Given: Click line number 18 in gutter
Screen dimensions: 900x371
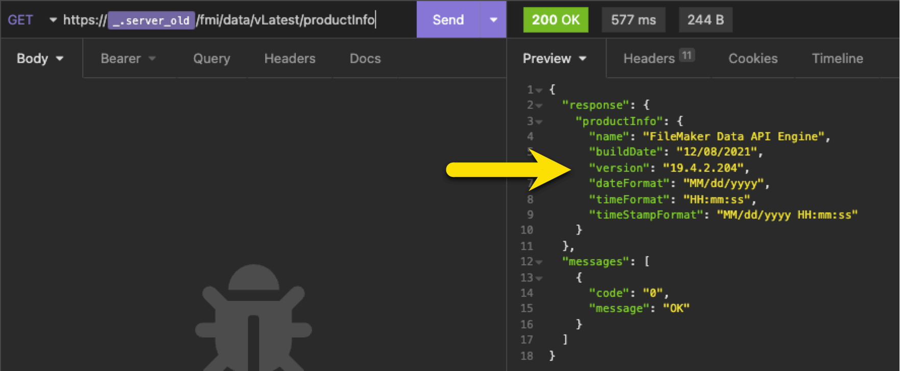Looking at the screenshot, I should click(x=527, y=356).
